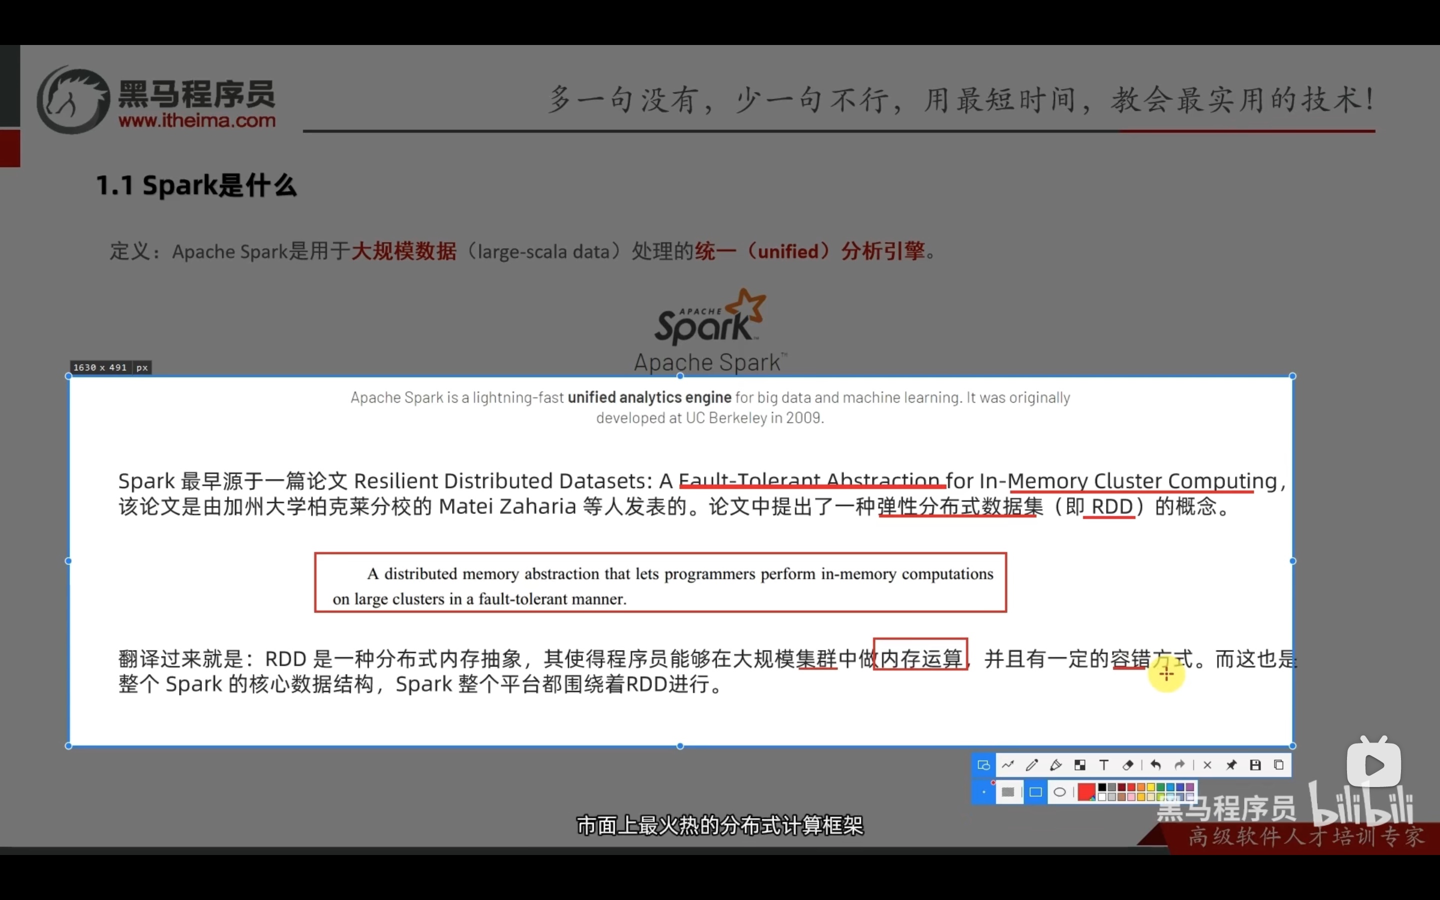Open the large red current-color picker
The image size is (1440, 900).
tap(1086, 792)
